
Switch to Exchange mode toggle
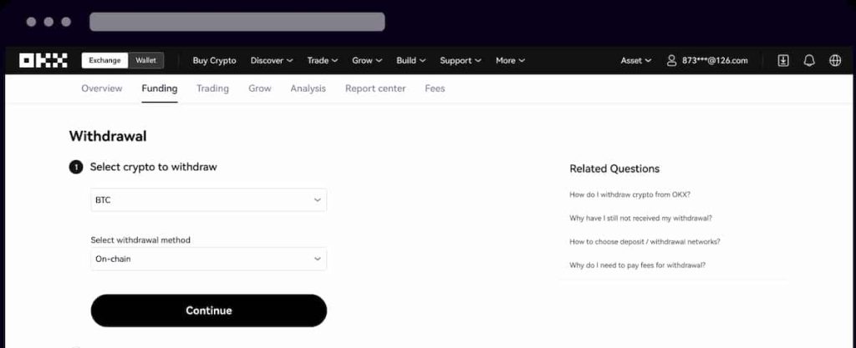tap(105, 60)
